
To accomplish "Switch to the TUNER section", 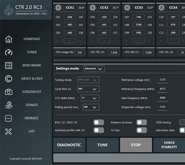I will (32, 52).
